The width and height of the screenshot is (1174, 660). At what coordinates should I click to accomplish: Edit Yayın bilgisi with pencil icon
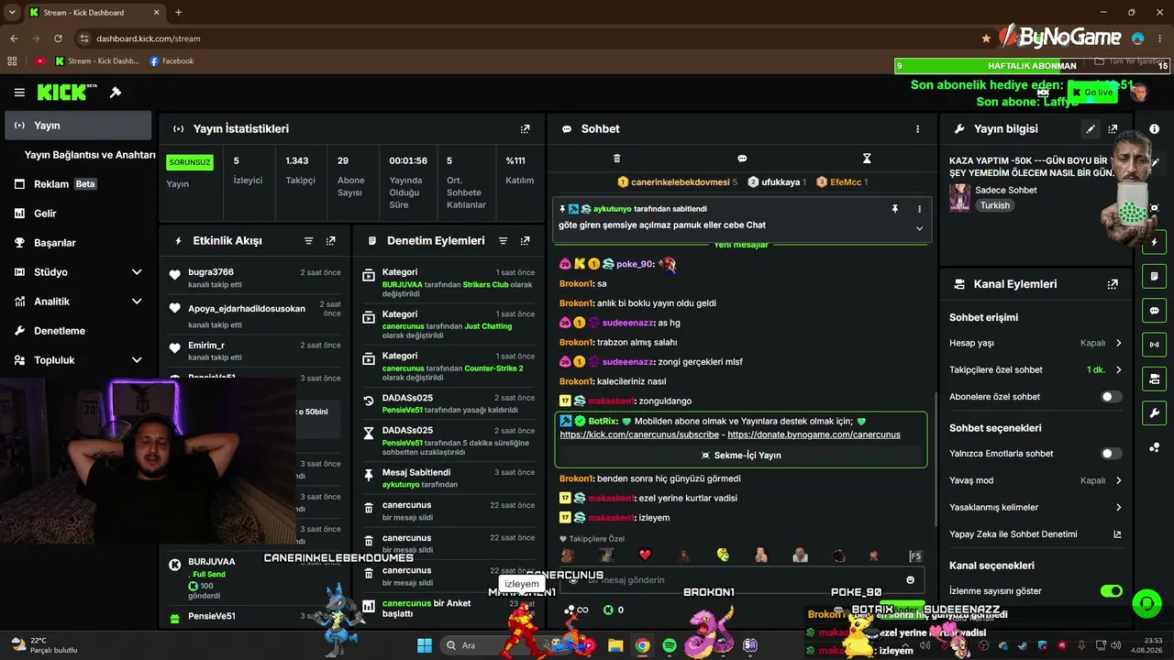[x=1091, y=129]
